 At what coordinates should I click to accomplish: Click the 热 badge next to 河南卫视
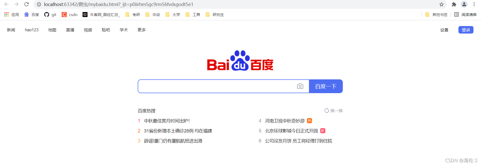[x=309, y=121]
